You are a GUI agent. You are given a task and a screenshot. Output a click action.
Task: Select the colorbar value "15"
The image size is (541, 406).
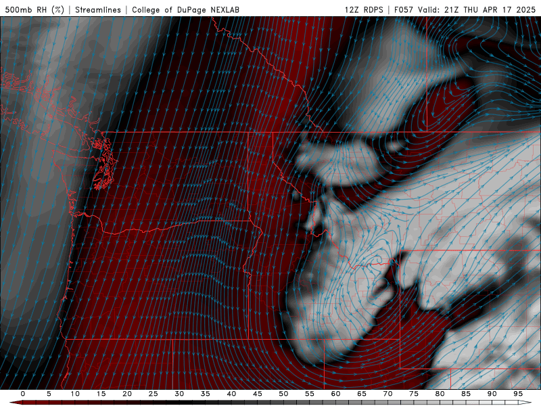click(x=101, y=394)
